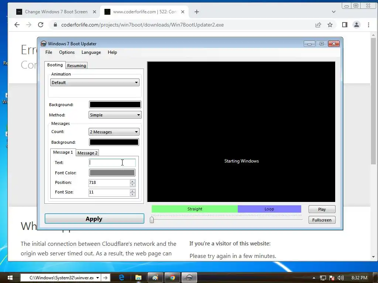Screen dimensions: 378x283
Task: Select the Message 1 tab
Action: coord(63,152)
